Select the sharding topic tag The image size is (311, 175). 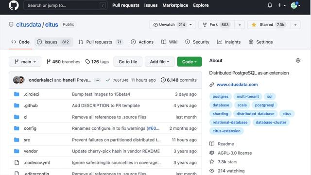click(220, 114)
